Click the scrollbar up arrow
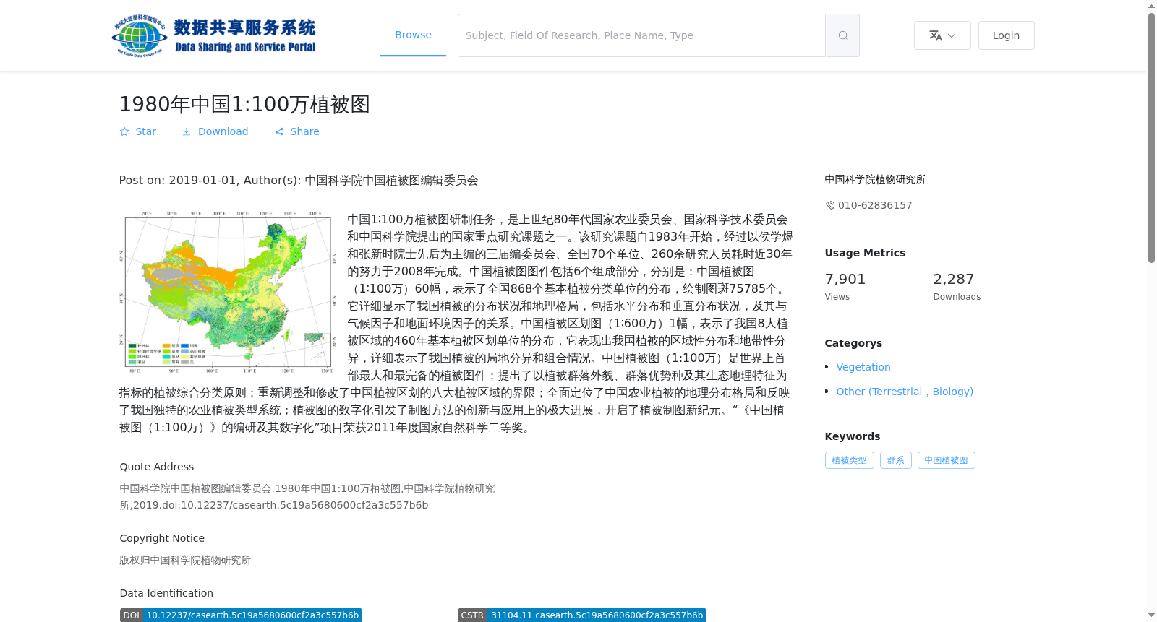The image size is (1157, 622). click(1151, 6)
